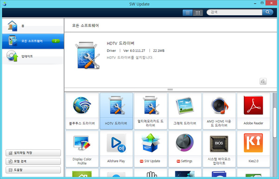
Task: Select 모든 소프트웨어 in the sidebar
Action: point(33,41)
